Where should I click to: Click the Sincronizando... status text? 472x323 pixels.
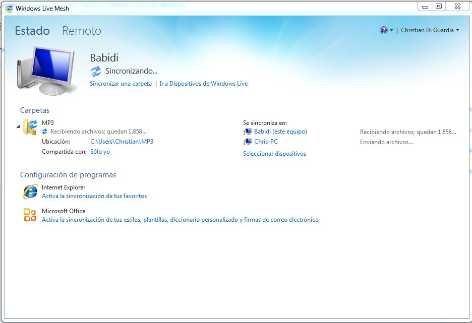click(131, 71)
